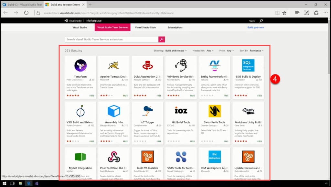This screenshot has height=187, width=331.
Task: Select the Visual Studio Team Services tab
Action: [112, 27]
